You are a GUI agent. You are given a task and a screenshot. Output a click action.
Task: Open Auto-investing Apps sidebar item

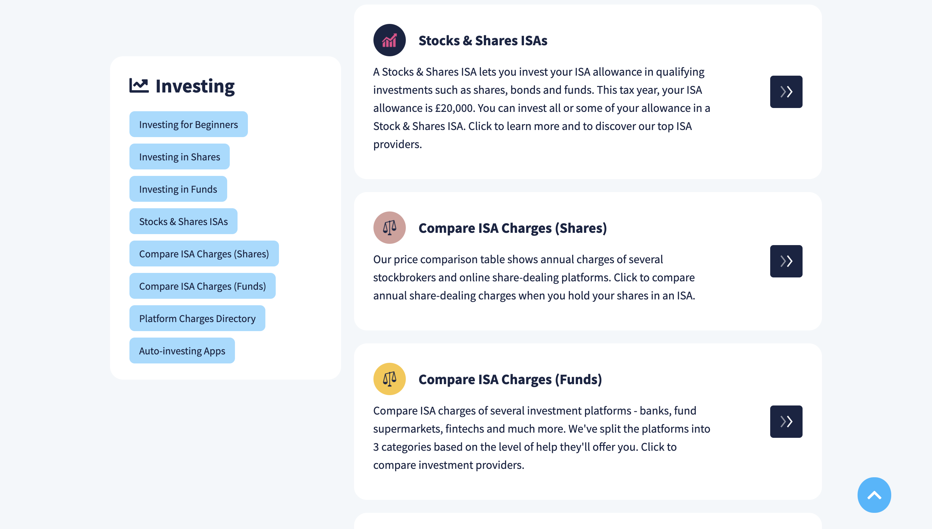(182, 351)
